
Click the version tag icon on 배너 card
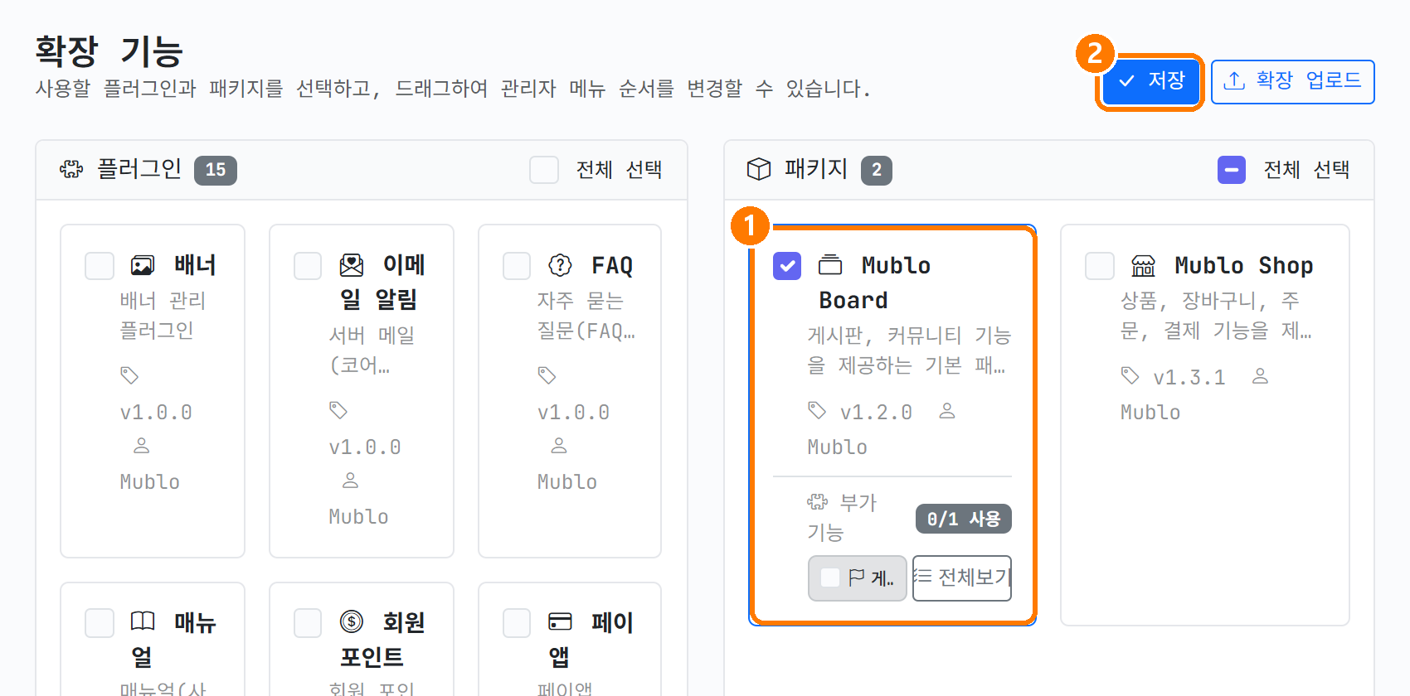[129, 375]
